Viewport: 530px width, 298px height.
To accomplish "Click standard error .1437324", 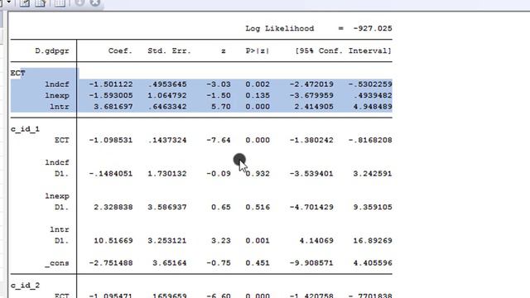I will 167,140.
